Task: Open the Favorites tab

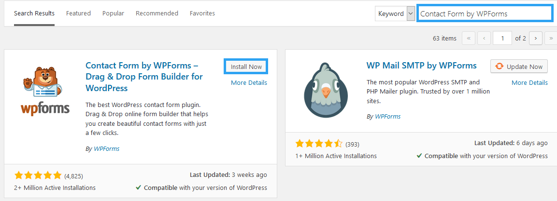Action: point(202,13)
